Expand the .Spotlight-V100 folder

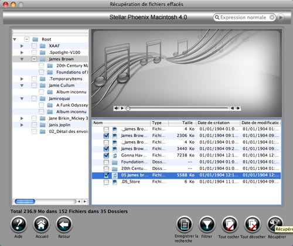coord(22,53)
